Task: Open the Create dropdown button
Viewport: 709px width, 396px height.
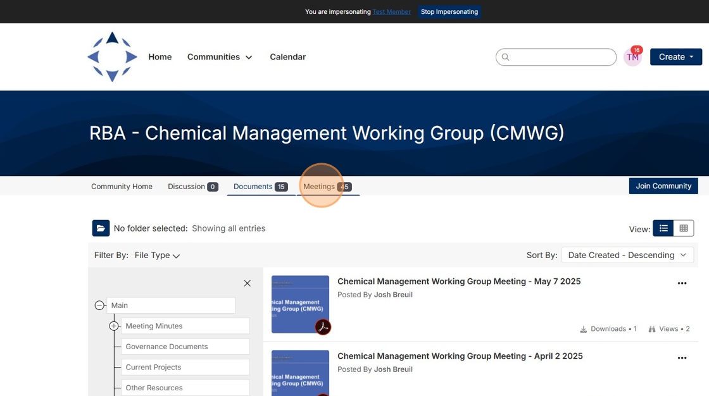Action: tap(676, 57)
